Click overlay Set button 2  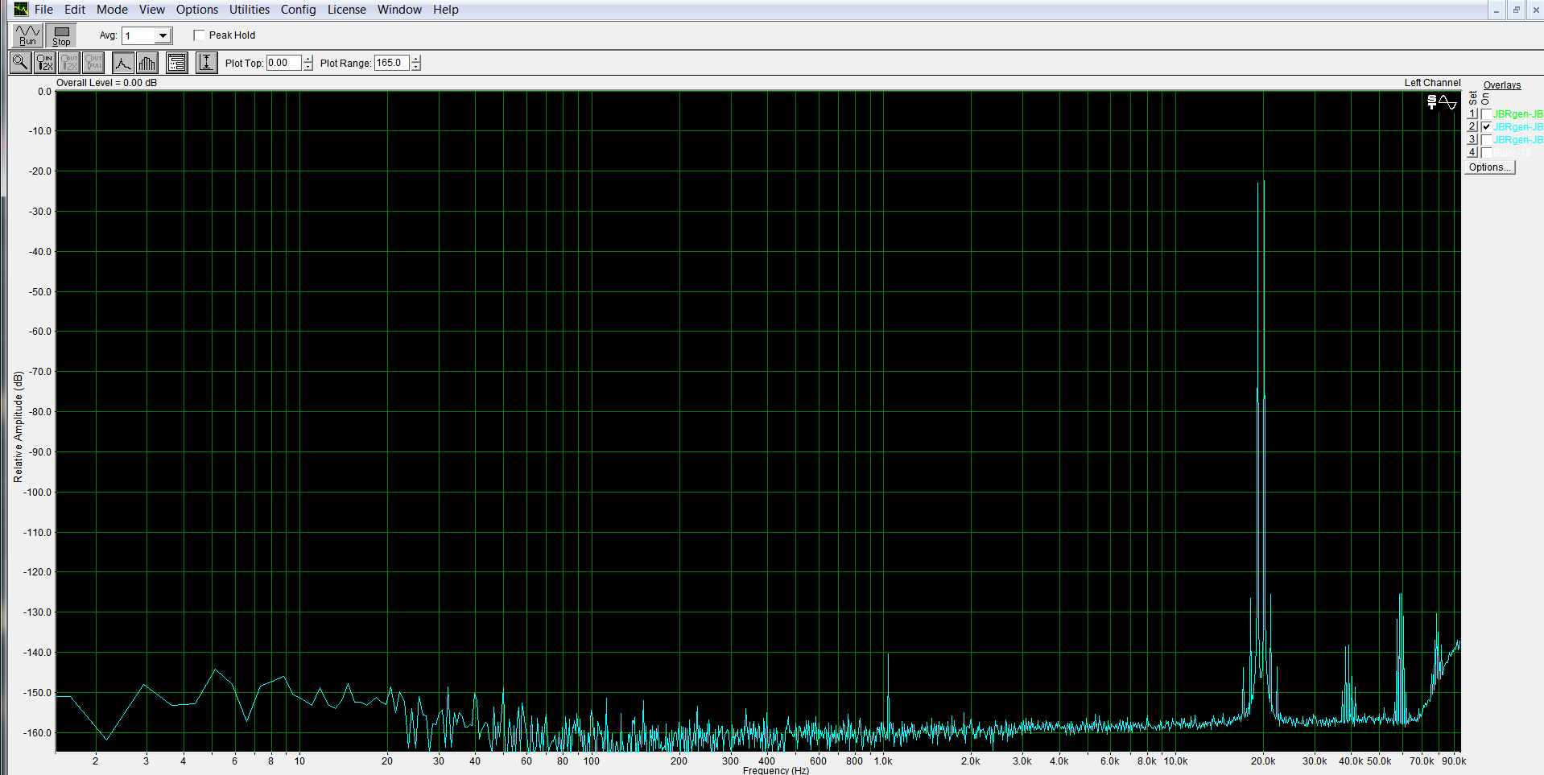(1472, 127)
